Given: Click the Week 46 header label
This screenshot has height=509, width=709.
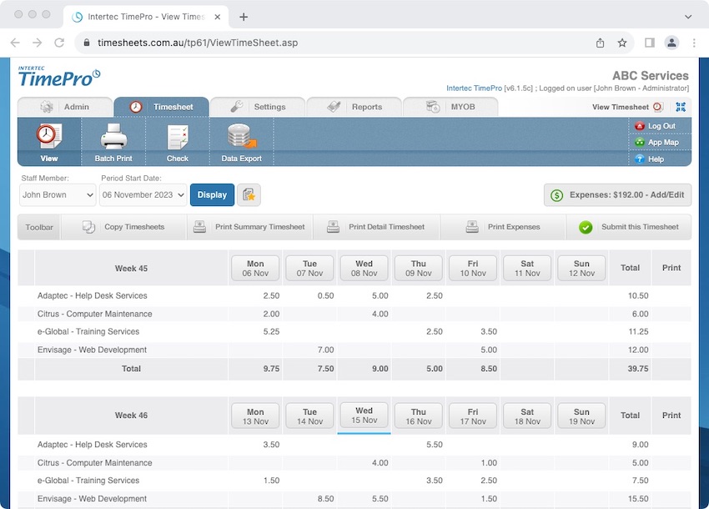Looking at the screenshot, I should click(x=131, y=416).
